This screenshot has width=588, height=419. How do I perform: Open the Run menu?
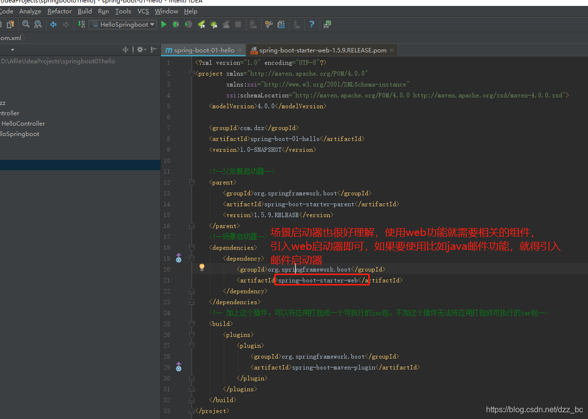pos(103,11)
